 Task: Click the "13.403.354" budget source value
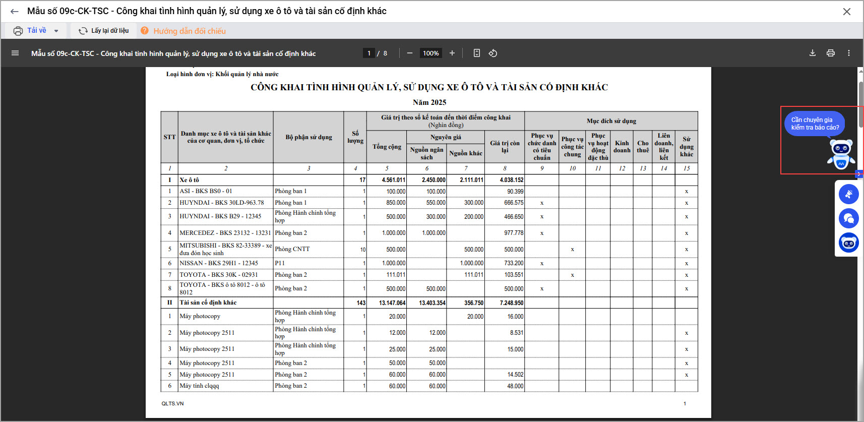(432, 303)
